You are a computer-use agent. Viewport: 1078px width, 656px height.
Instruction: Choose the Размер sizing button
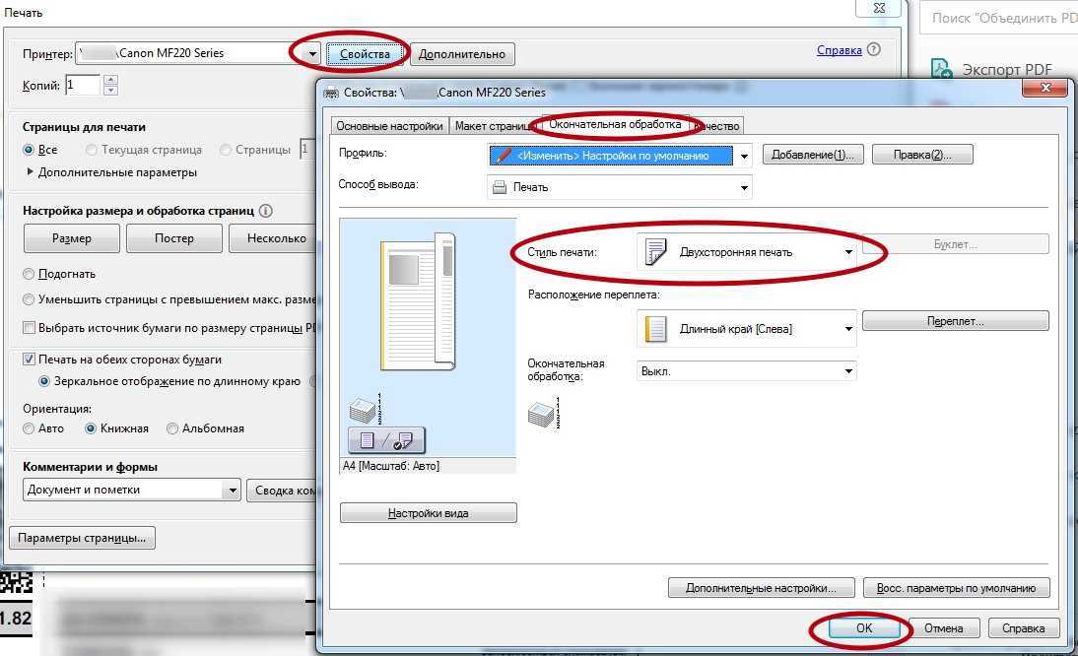tap(72, 238)
